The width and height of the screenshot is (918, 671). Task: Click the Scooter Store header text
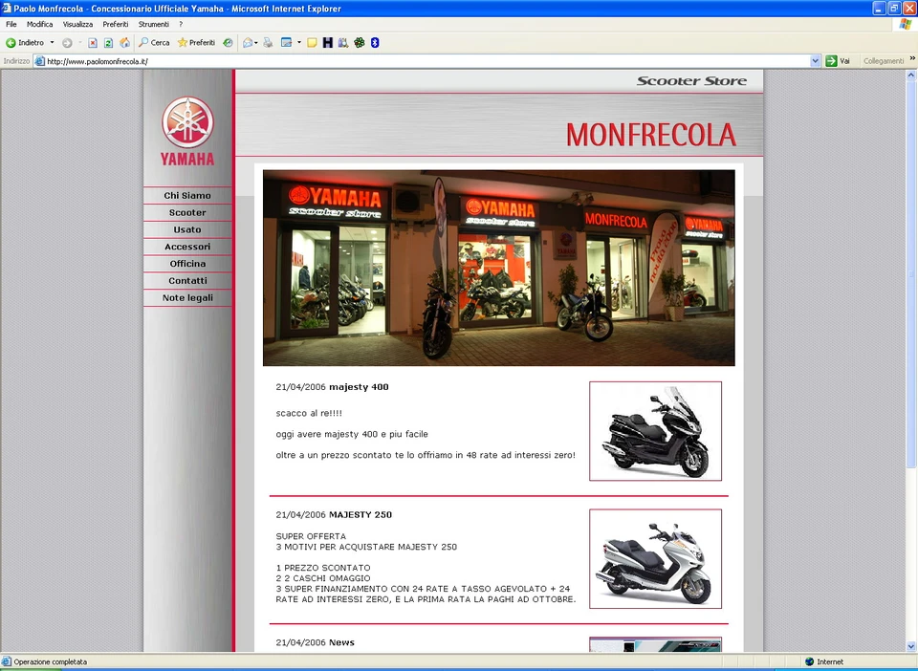point(691,80)
